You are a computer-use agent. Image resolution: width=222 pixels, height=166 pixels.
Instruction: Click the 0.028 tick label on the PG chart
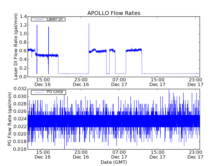pos(20,104)
